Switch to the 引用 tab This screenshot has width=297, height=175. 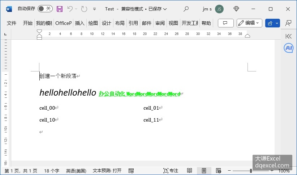133,23
